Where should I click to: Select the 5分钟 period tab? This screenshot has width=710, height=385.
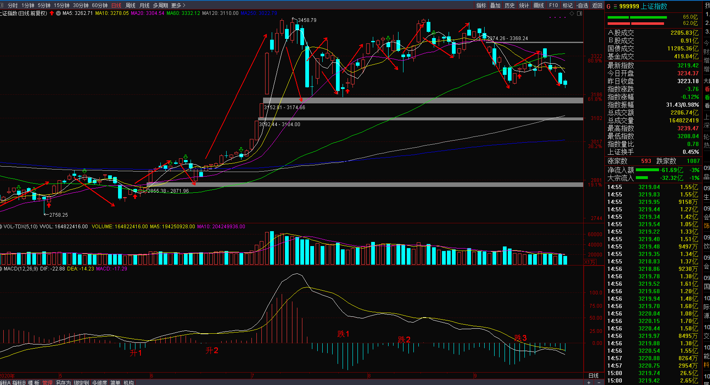pyautogui.click(x=44, y=5)
